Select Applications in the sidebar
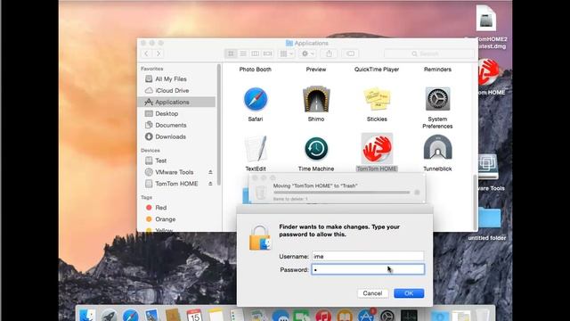The height and width of the screenshot is (321, 570). point(176,103)
